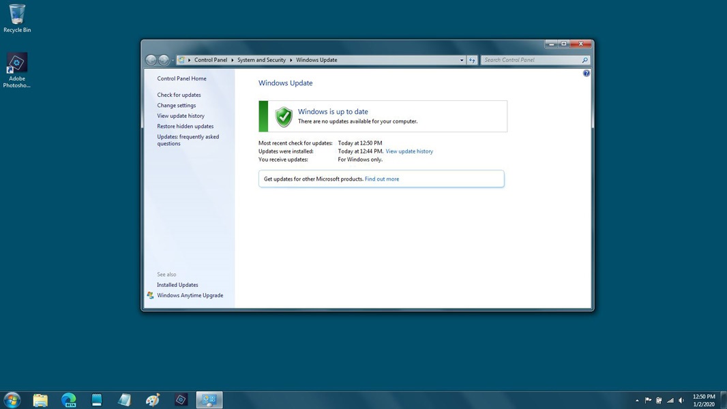Select Check for updates in the sidebar
Image resolution: width=727 pixels, height=409 pixels.
(179, 95)
